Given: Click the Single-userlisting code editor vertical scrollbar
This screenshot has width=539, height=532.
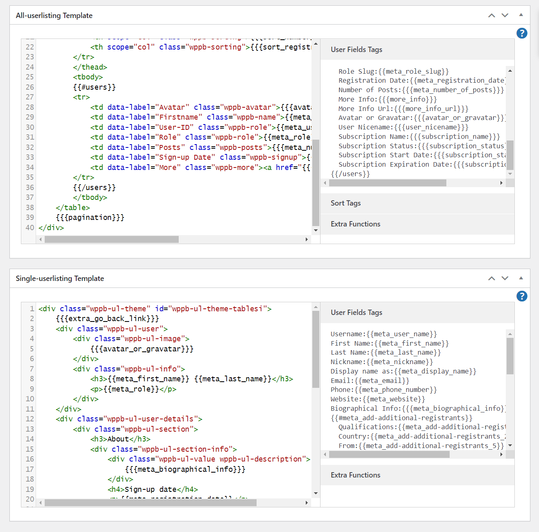Looking at the screenshot, I should pyautogui.click(x=316, y=349).
